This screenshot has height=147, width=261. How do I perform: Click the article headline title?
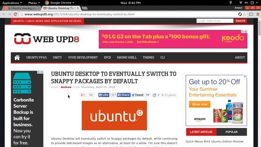coord(114,78)
